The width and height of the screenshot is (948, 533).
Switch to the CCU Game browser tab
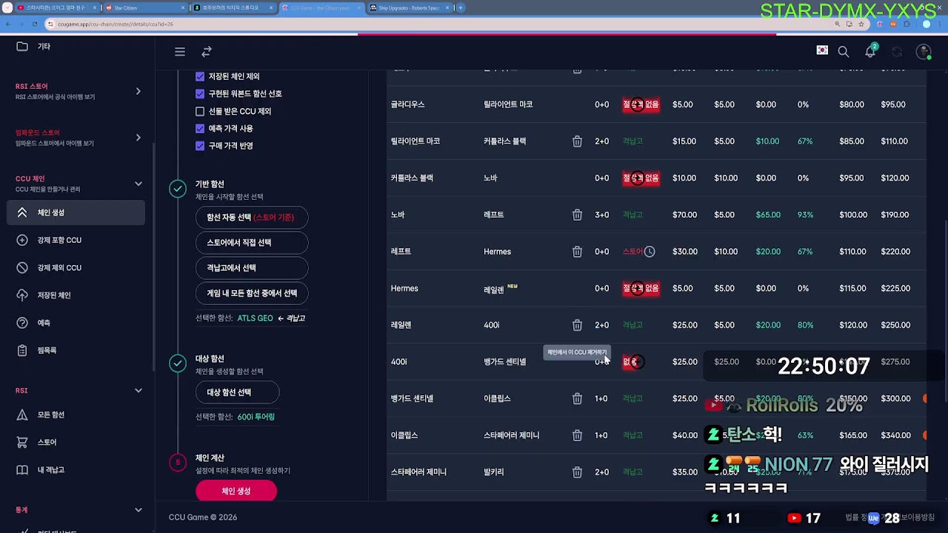click(321, 8)
